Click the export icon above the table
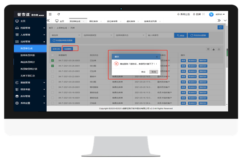242x159 pixels. pyautogui.click(x=213, y=49)
